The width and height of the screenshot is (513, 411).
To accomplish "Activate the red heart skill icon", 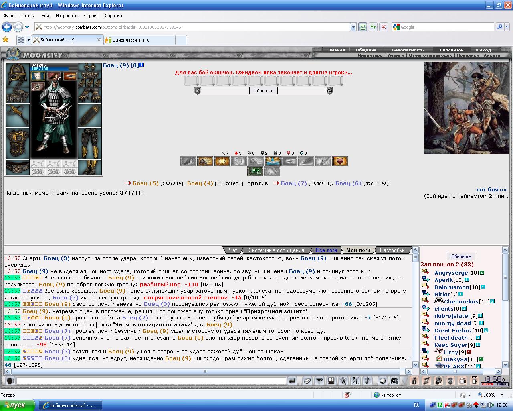I will coord(340,161).
